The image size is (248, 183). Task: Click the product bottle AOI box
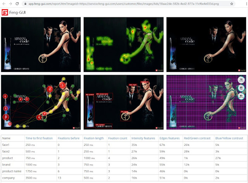click(x=90, y=111)
